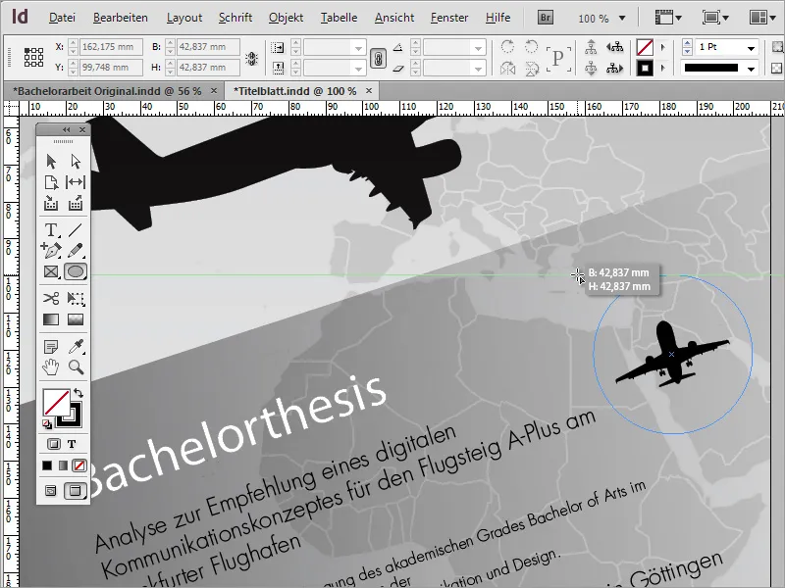Viewport: 785px width, 588px height.
Task: Click the Y position field 99,748 mm
Action: point(111,67)
